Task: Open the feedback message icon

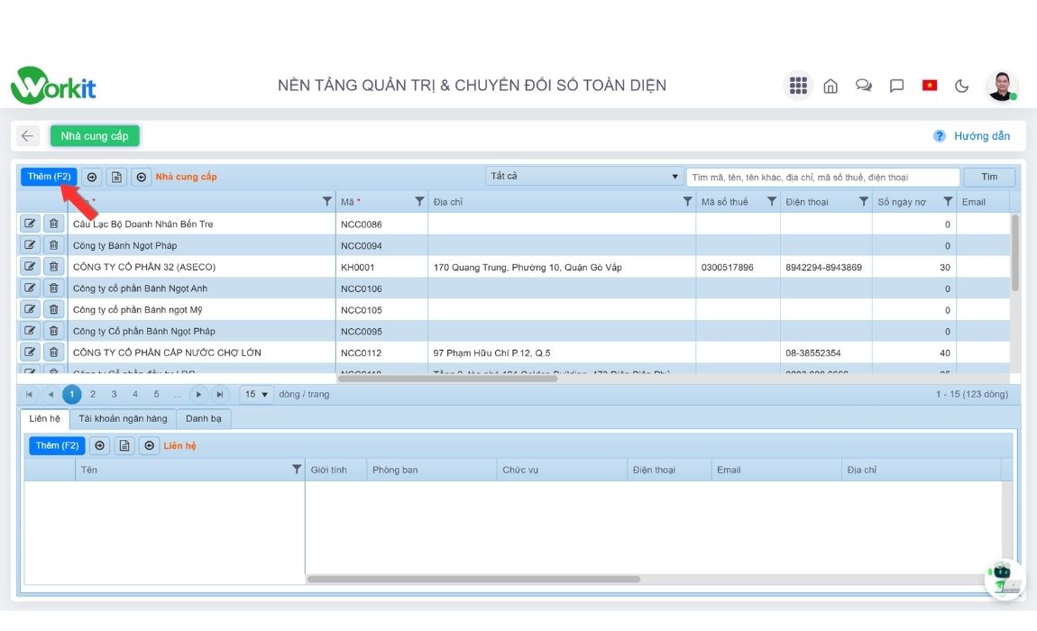Action: pos(895,86)
